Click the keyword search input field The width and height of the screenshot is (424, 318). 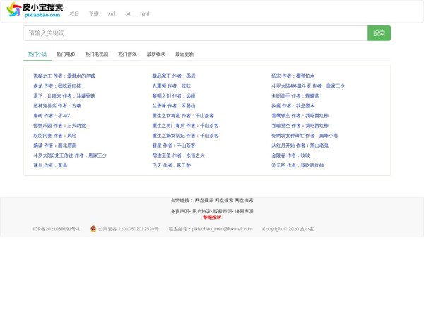(x=195, y=33)
